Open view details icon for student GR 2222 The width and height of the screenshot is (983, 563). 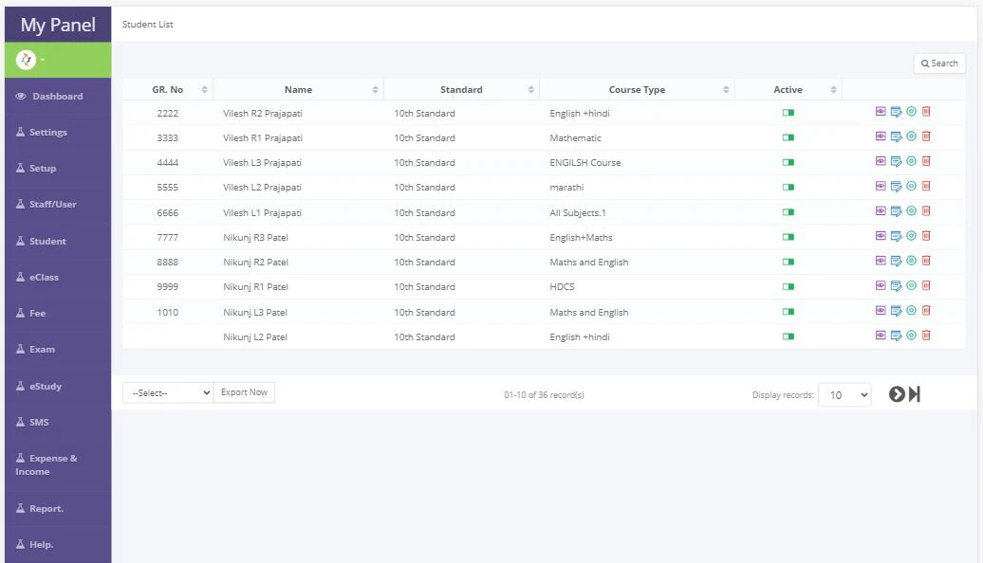(881, 111)
